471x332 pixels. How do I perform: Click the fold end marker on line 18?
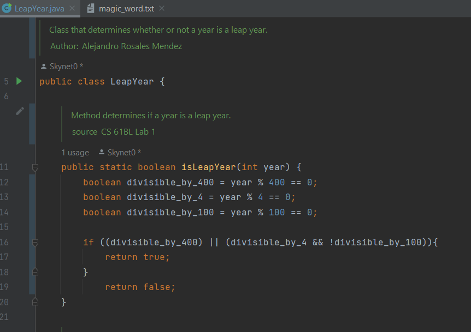pyautogui.click(x=35, y=271)
